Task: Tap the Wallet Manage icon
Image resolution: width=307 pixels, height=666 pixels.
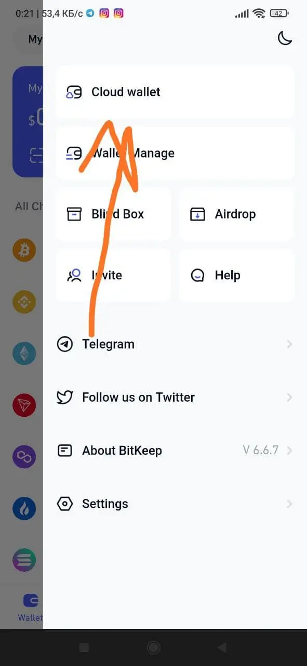Action: [74, 153]
